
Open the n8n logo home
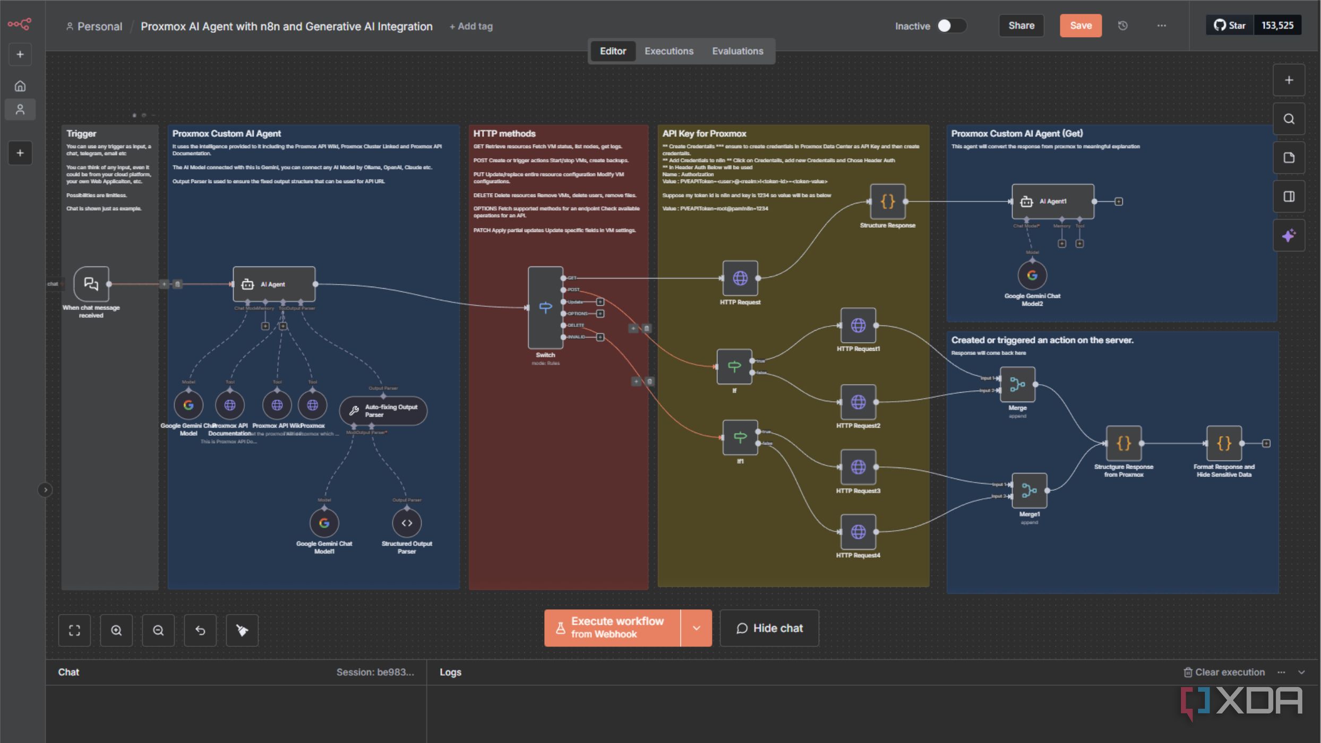pos(20,24)
